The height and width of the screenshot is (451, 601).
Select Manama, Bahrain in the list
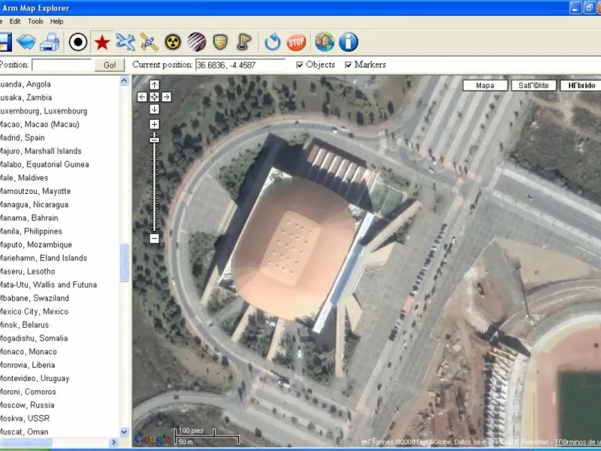tap(29, 218)
